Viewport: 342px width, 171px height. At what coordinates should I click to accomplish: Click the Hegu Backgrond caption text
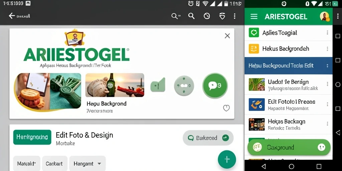(107, 104)
